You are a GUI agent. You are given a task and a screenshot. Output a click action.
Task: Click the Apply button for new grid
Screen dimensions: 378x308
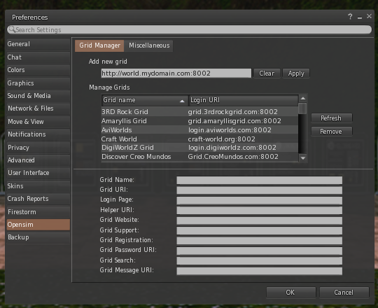coord(296,73)
